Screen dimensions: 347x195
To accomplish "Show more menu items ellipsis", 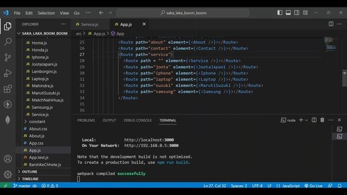I will 88,13.
